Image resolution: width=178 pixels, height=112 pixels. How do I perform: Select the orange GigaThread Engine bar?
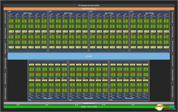point(89,9)
